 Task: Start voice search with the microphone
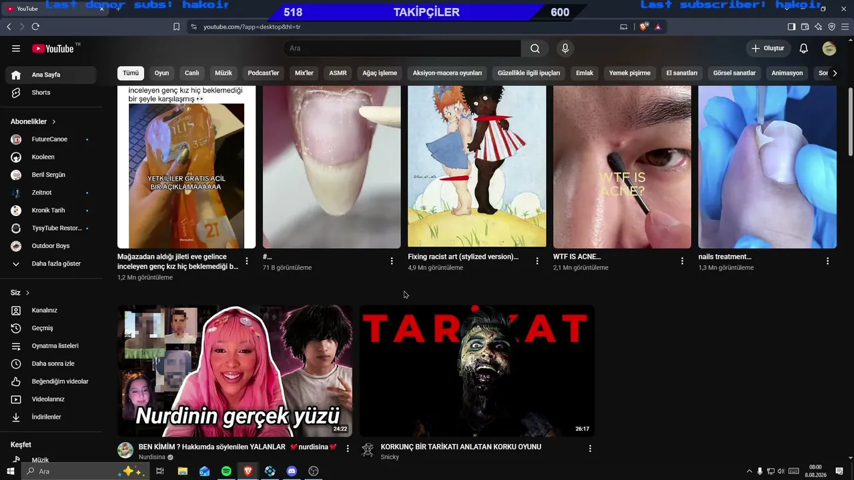(x=565, y=49)
